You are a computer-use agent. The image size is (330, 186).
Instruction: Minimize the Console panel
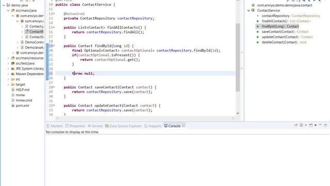(320, 125)
